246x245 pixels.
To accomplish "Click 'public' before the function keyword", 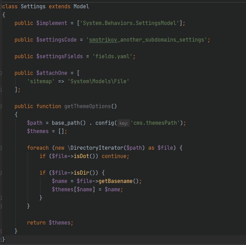I will (x=24, y=106).
